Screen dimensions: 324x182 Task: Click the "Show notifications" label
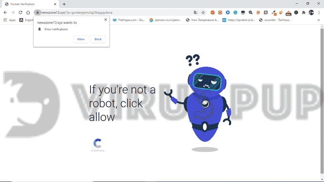tap(56, 30)
